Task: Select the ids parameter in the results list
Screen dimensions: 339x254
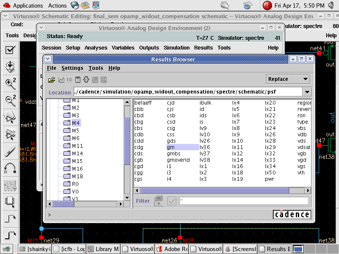Action: (203, 116)
